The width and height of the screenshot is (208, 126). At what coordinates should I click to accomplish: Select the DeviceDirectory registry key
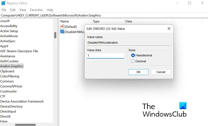[11, 106]
